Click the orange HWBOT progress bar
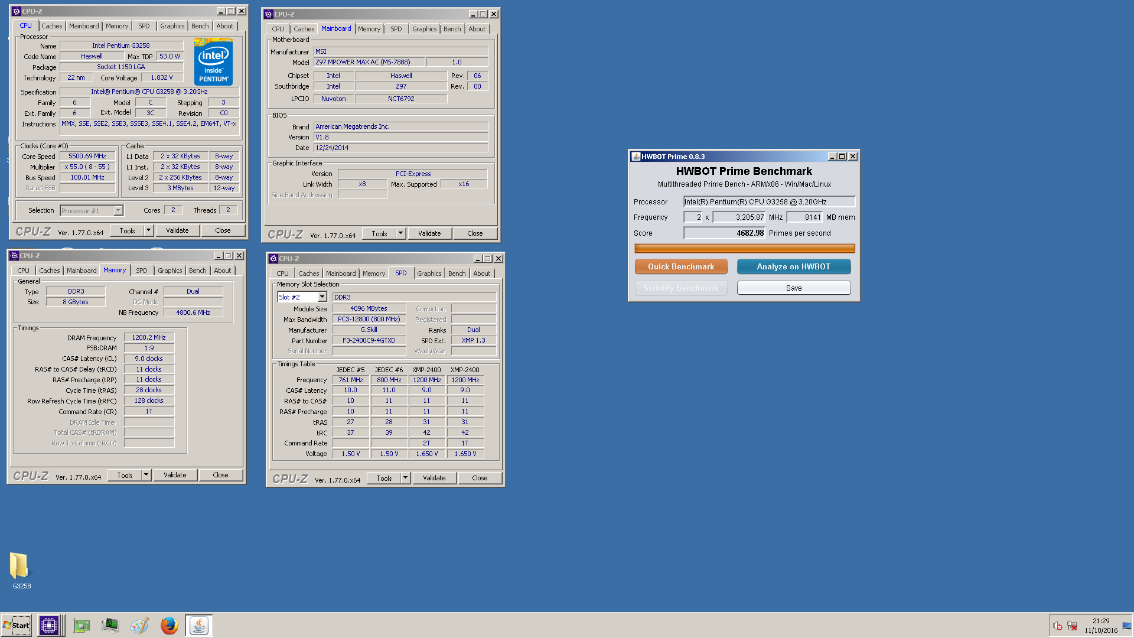 (x=744, y=248)
